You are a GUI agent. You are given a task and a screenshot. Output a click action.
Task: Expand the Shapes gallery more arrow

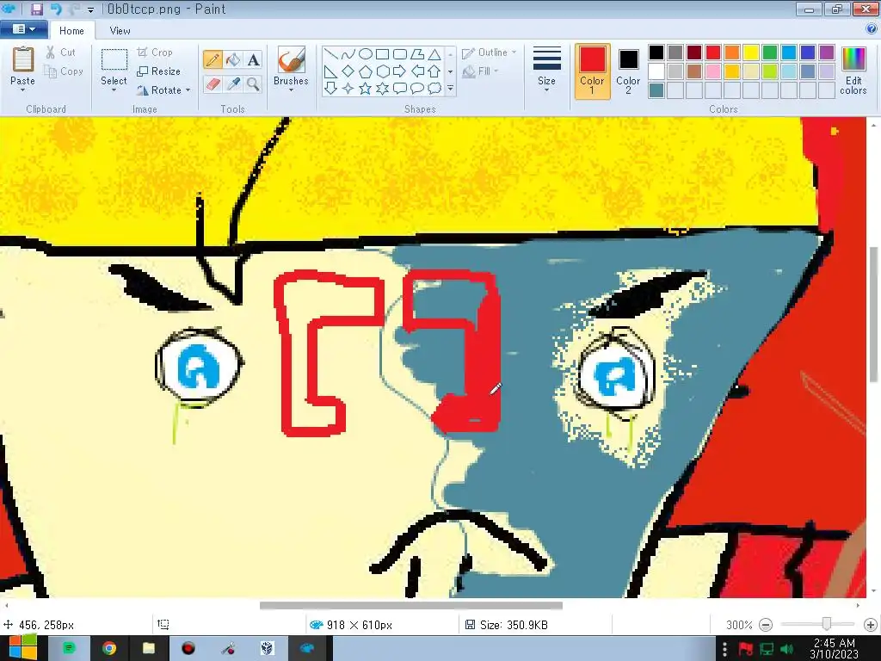pos(450,89)
